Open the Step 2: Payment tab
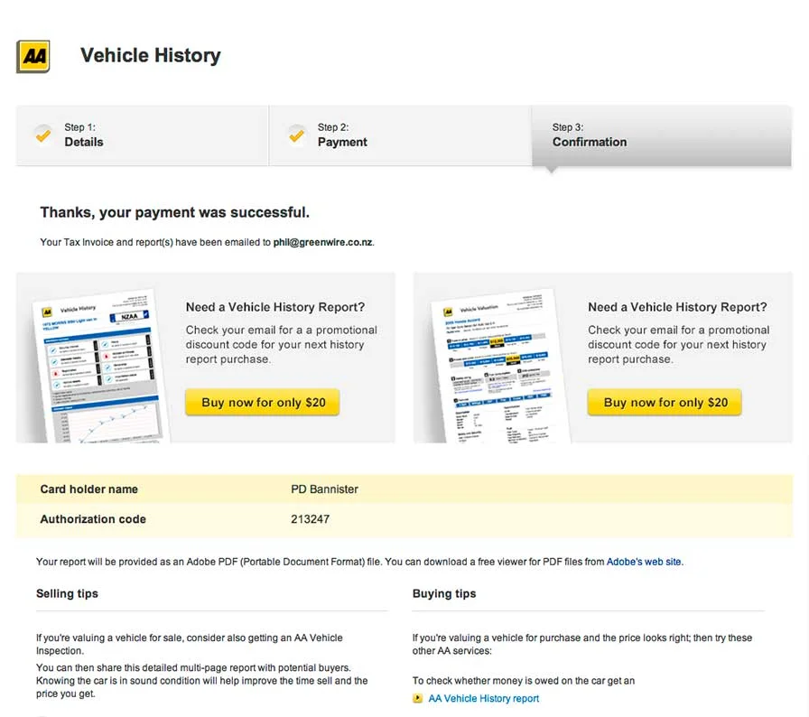Viewport: 809px width, 717px height. (x=400, y=135)
